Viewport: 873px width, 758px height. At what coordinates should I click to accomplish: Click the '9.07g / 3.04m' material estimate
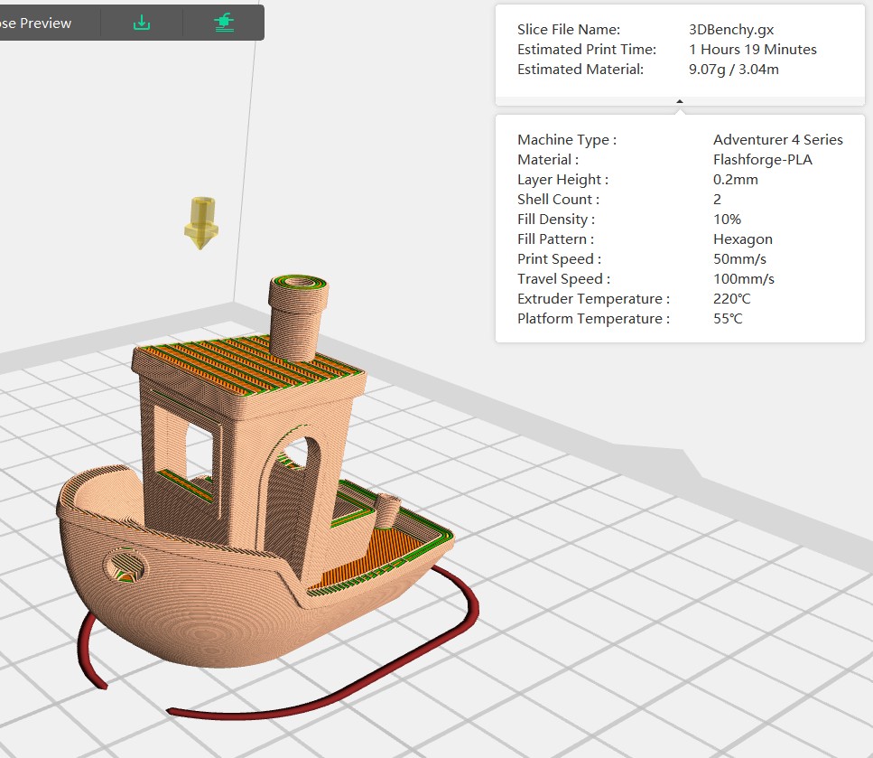click(733, 70)
